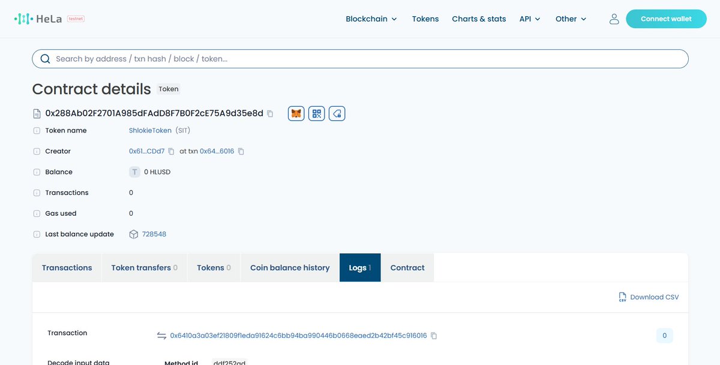Open the user account profile icon
This screenshot has height=365, width=720.
(x=614, y=19)
